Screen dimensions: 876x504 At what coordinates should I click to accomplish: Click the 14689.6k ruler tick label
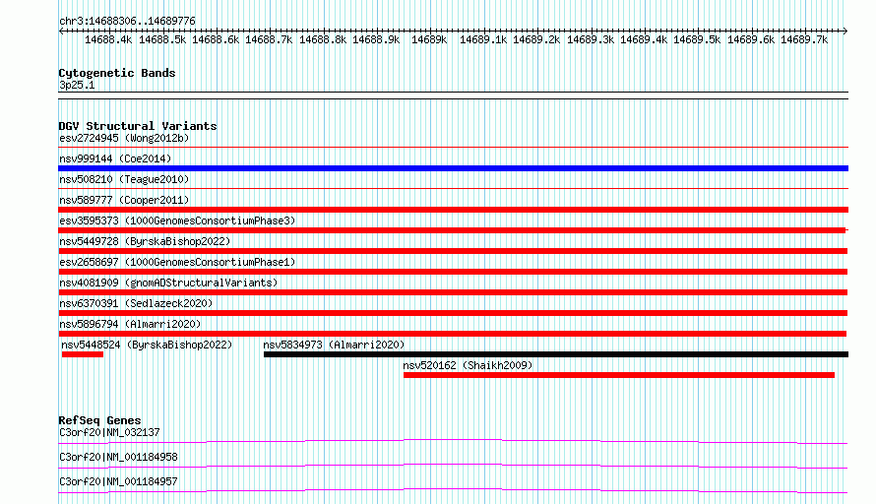coord(751,39)
